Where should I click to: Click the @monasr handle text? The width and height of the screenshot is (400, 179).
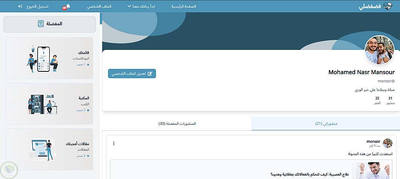click(x=386, y=81)
